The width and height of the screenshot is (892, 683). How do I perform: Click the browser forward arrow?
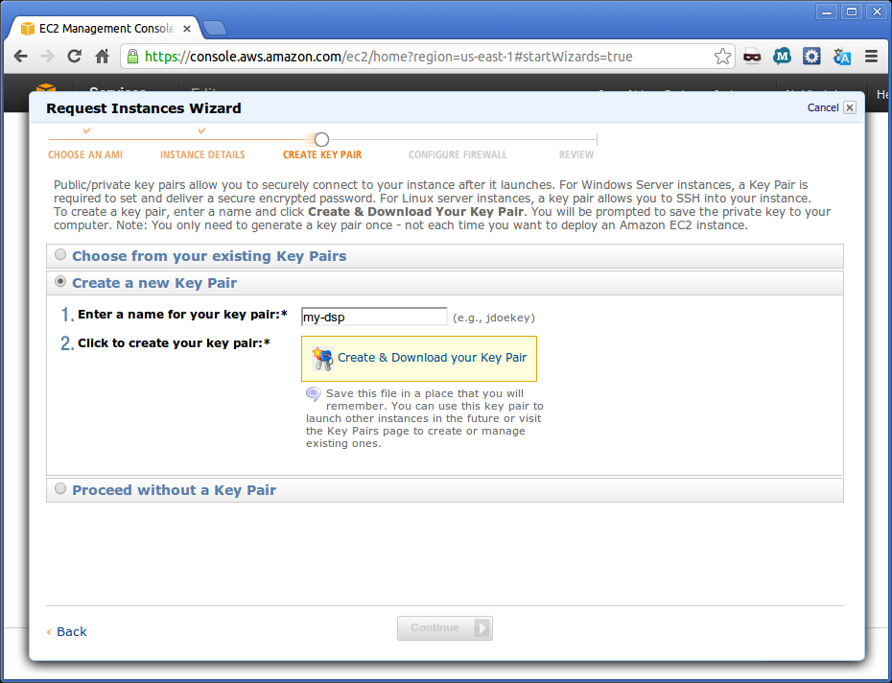click(48, 57)
